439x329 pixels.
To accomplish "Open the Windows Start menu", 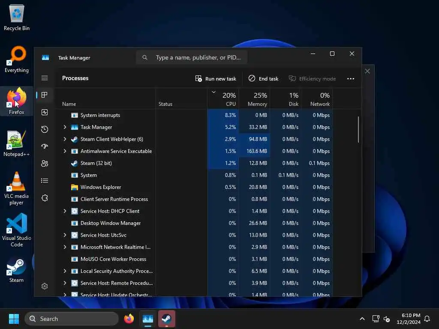I will [x=14, y=319].
